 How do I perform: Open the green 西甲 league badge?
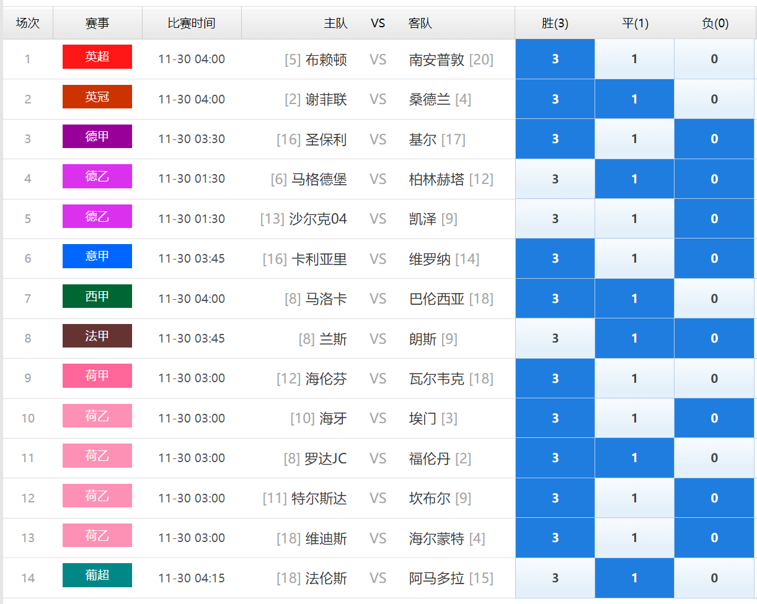(97, 296)
